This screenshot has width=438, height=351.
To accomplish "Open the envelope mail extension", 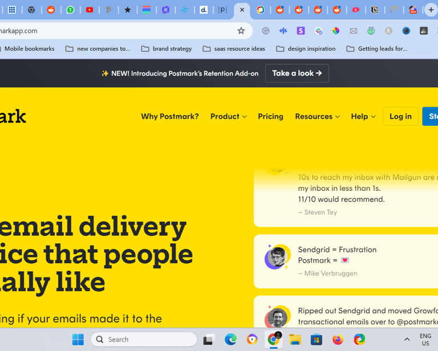I will (354, 31).
